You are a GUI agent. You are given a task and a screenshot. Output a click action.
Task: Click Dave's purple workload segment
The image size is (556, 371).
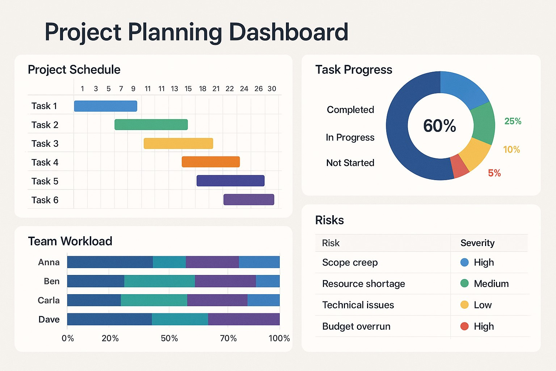pyautogui.click(x=244, y=319)
